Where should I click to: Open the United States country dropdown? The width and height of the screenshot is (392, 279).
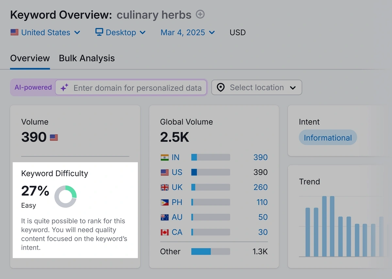[x=45, y=32]
